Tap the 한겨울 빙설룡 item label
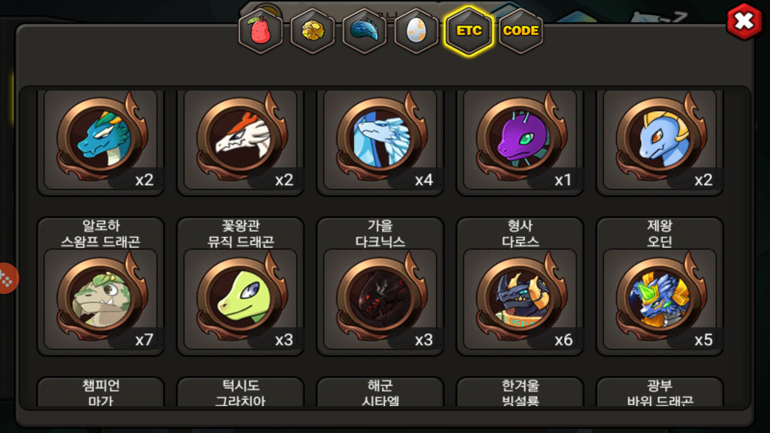770x433 pixels. pyautogui.click(x=520, y=393)
